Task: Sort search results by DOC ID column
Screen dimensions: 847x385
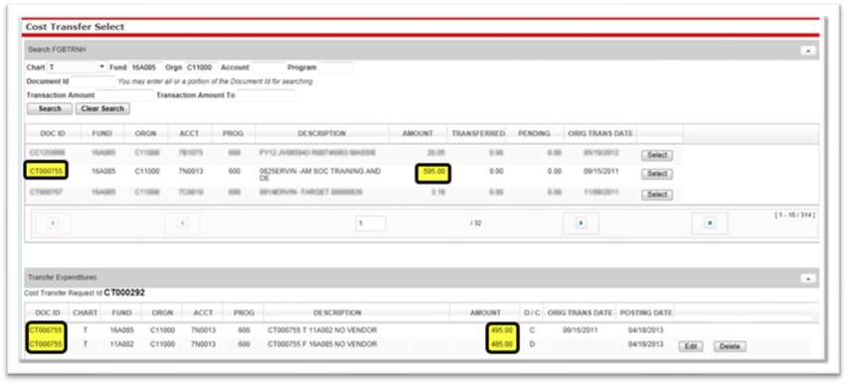Action: click(x=53, y=133)
